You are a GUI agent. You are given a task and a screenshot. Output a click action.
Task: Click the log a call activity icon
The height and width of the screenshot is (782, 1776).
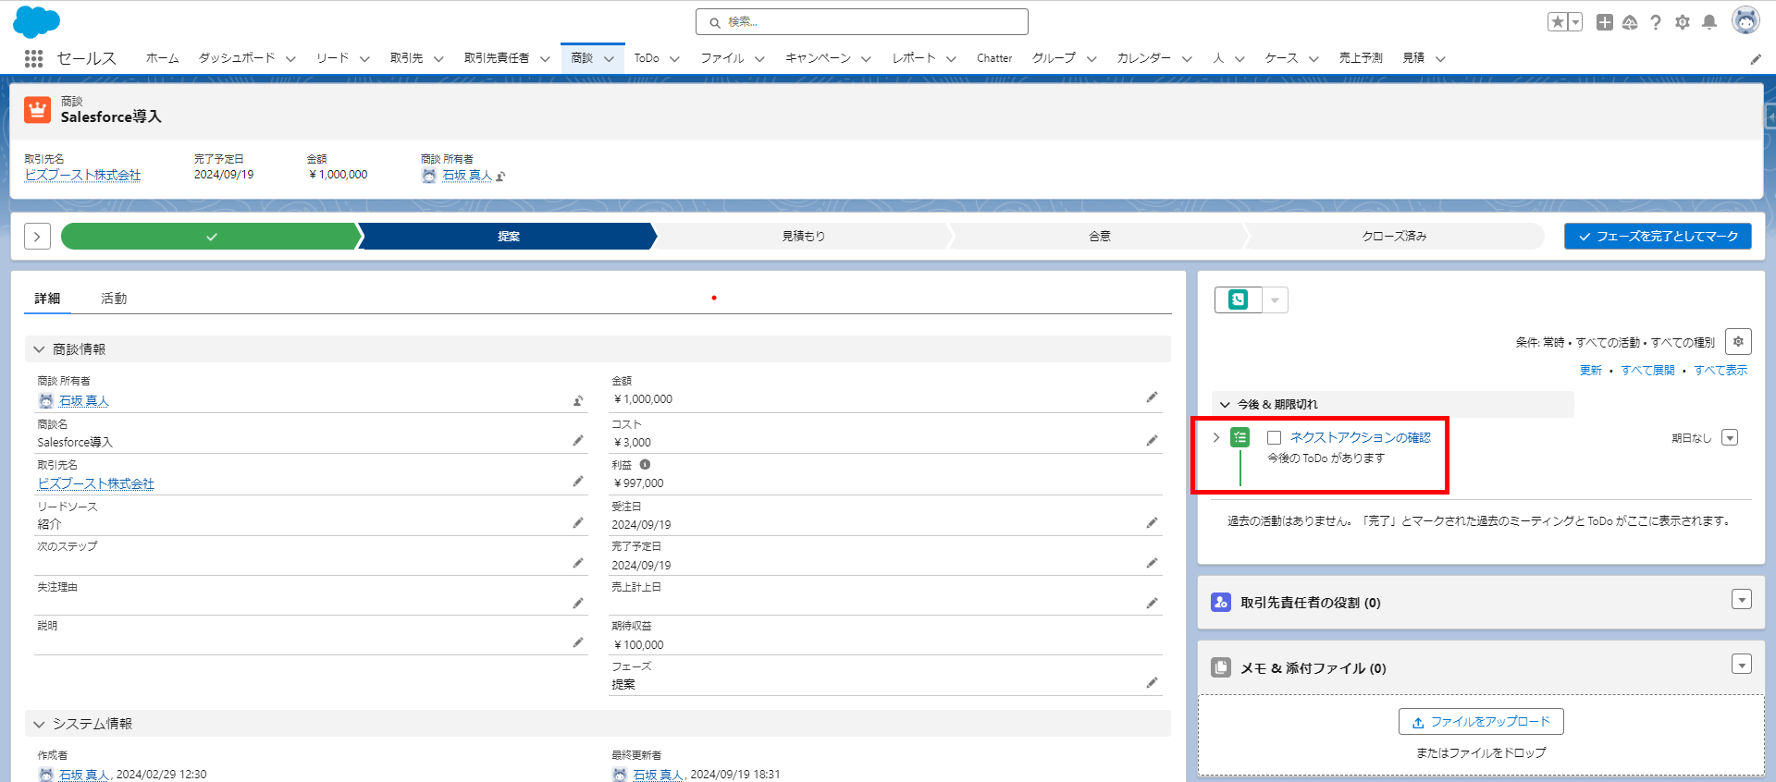(x=1239, y=299)
